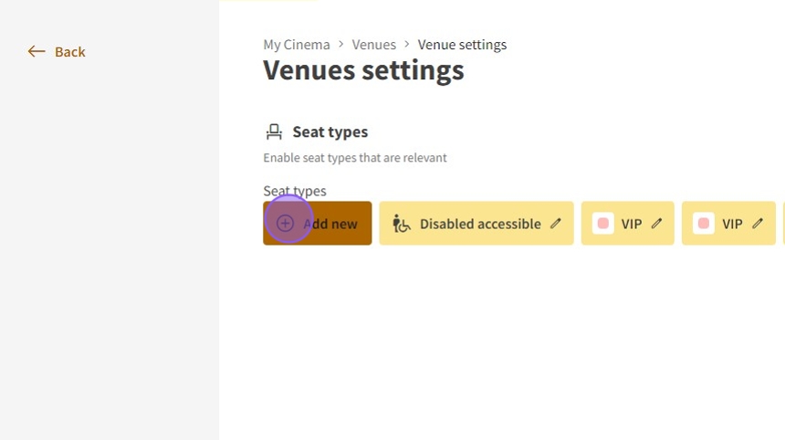Edit Disabled accessible via pencil icon
The width and height of the screenshot is (785, 440).
tap(556, 224)
